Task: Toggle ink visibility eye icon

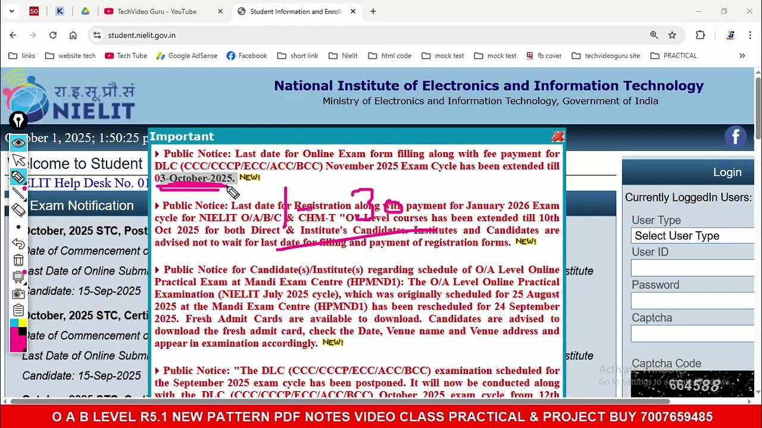Action: 18,143
